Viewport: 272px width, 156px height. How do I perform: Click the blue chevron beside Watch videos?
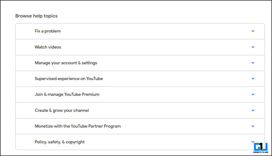click(253, 47)
